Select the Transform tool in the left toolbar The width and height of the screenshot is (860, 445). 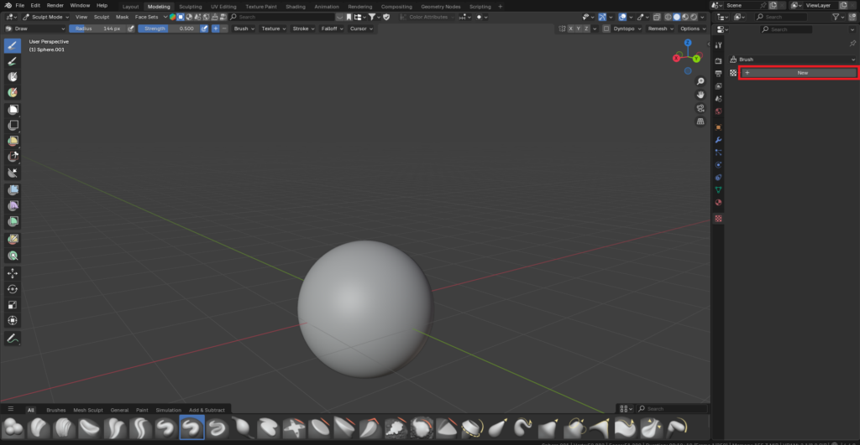coord(12,321)
